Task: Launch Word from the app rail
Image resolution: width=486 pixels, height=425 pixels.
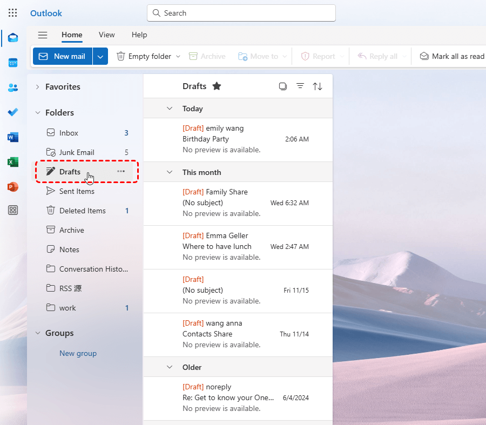Action: [13, 137]
